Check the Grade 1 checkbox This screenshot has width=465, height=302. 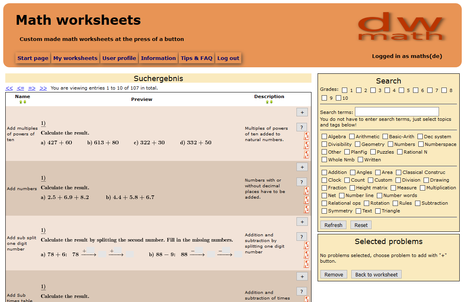[x=345, y=90]
